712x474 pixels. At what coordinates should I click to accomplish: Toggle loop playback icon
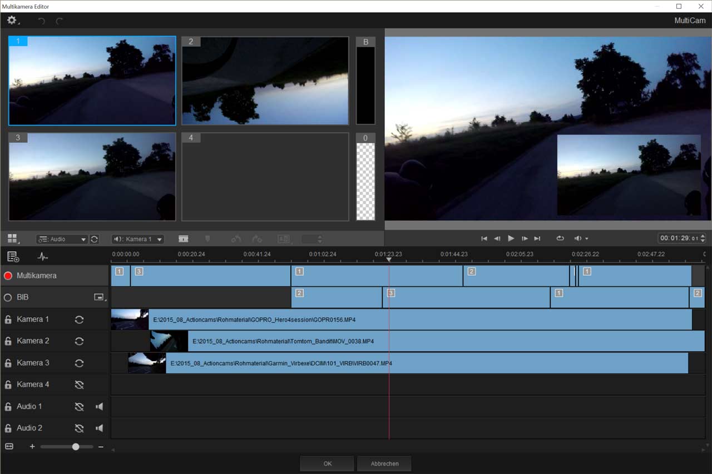560,238
